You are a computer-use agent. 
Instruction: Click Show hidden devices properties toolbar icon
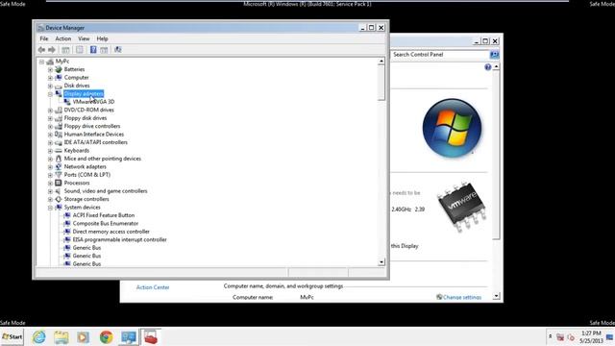click(x=80, y=49)
